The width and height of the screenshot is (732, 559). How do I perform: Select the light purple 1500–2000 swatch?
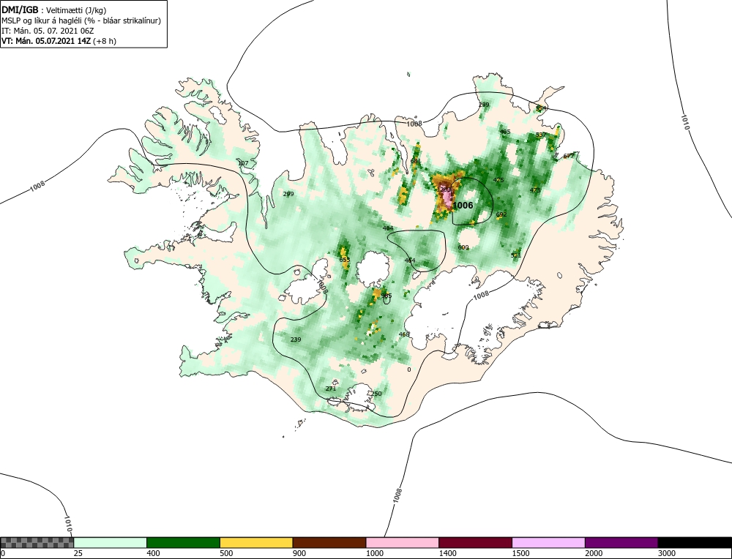click(548, 542)
